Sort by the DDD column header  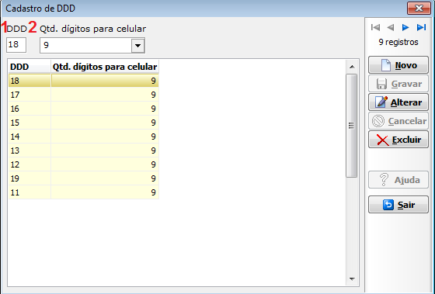coord(30,67)
